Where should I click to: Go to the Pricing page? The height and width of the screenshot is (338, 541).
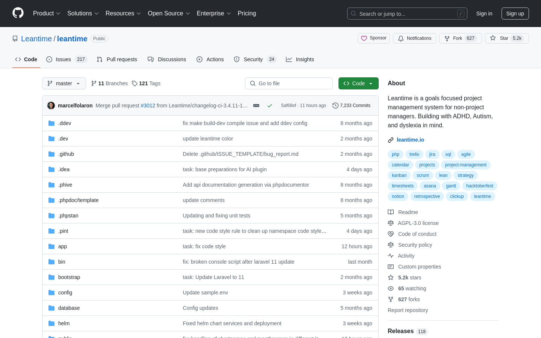pos(247,13)
